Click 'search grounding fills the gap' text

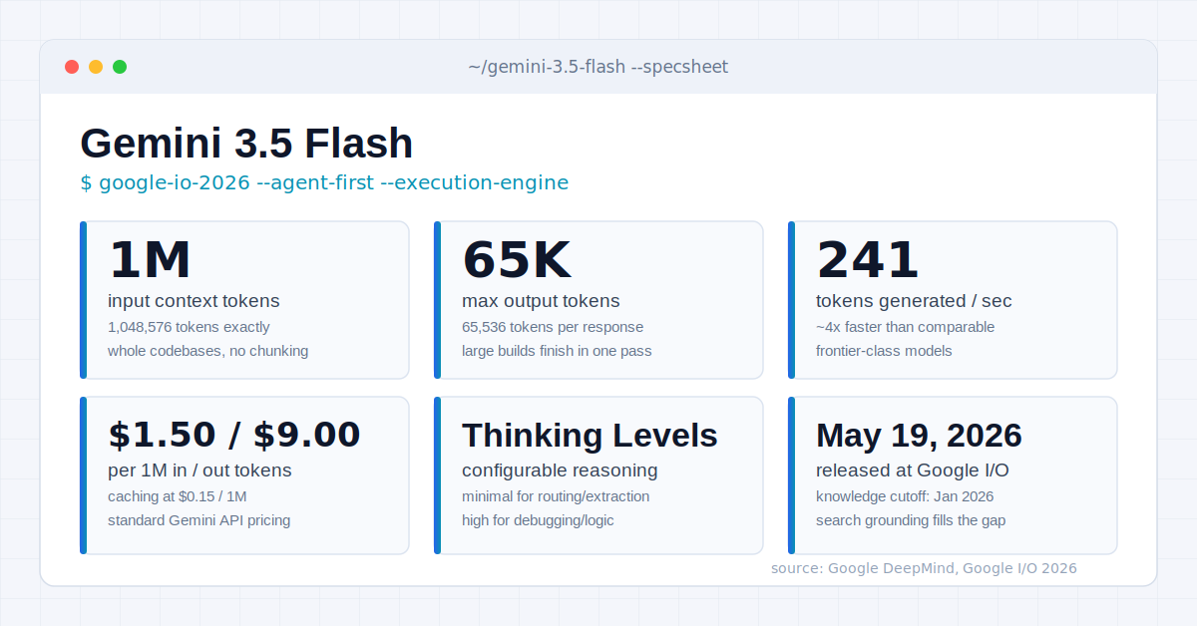tap(911, 520)
